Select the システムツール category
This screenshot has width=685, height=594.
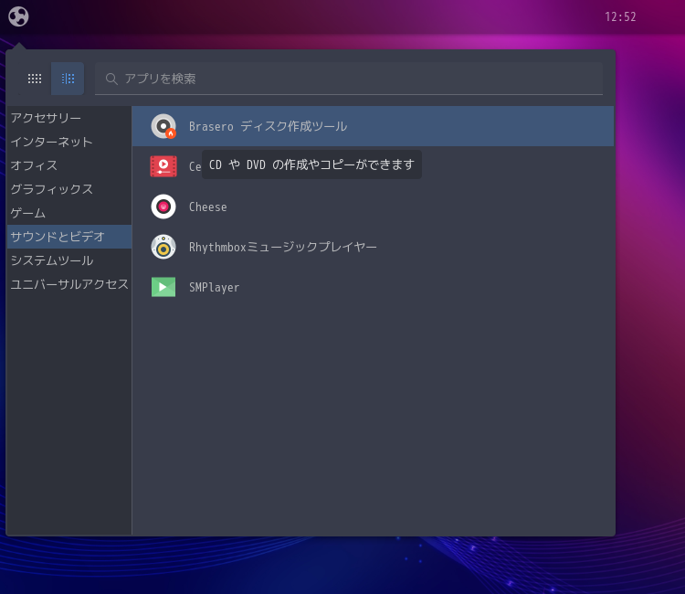tap(69, 260)
